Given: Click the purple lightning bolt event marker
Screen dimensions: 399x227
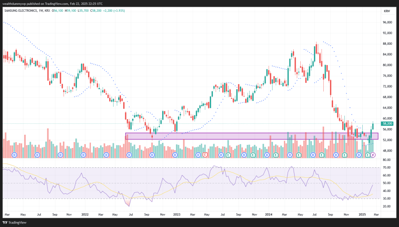Looking at the screenshot, I should coord(373,155).
